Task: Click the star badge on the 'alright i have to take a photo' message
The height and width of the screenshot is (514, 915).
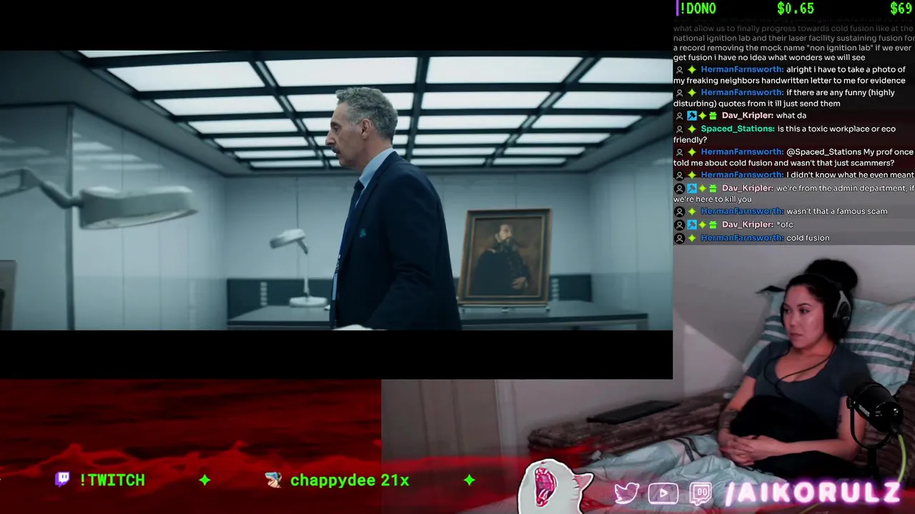Action: (691, 70)
